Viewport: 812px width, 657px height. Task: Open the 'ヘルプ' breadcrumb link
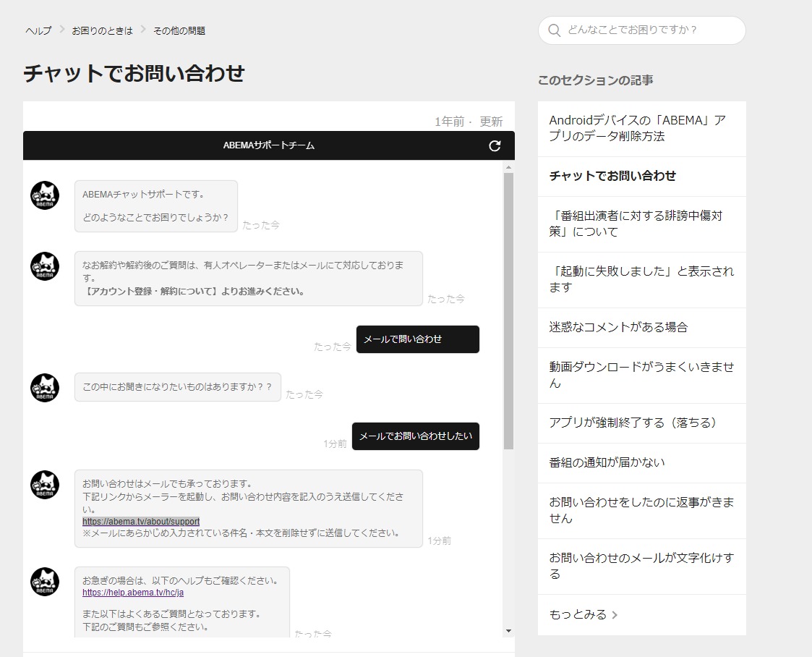point(39,31)
